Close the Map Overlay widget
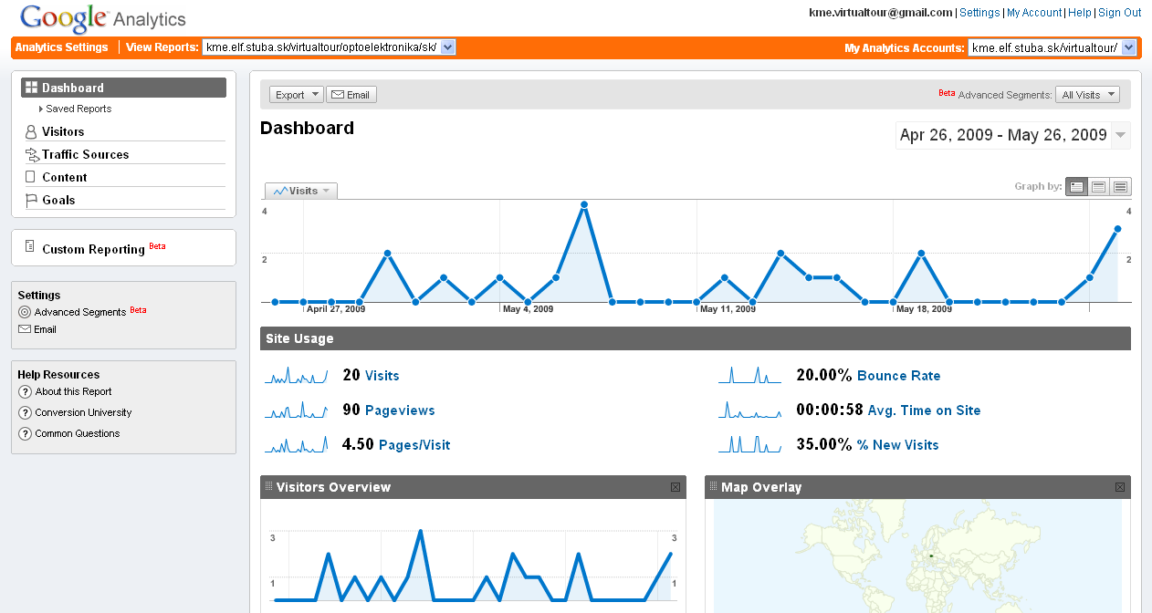This screenshot has width=1152, height=613. tap(1120, 487)
